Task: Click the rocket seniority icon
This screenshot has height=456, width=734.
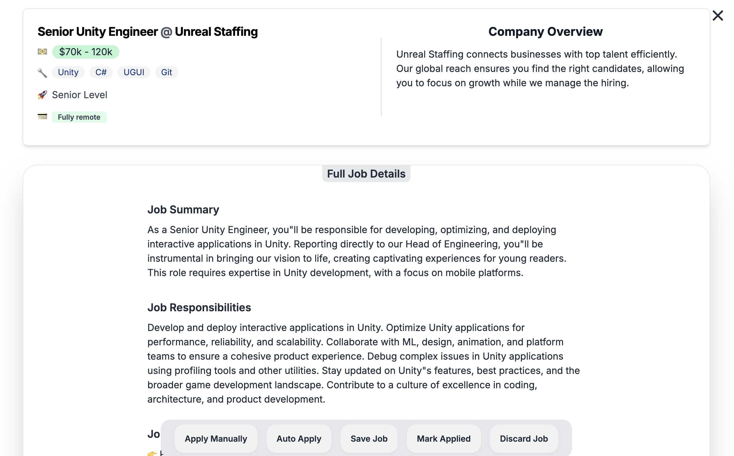Action: [x=42, y=95]
